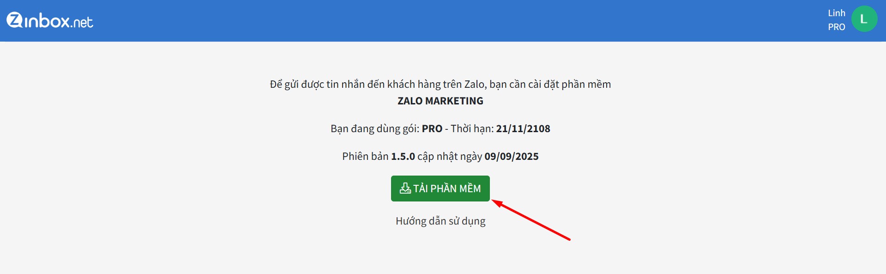Open the green L profile avatar

(864, 19)
